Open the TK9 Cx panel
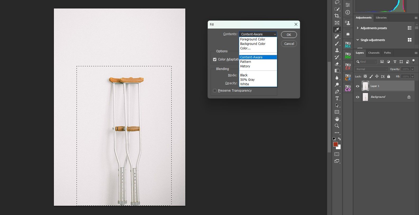This screenshot has width=419, height=215. pos(348,77)
